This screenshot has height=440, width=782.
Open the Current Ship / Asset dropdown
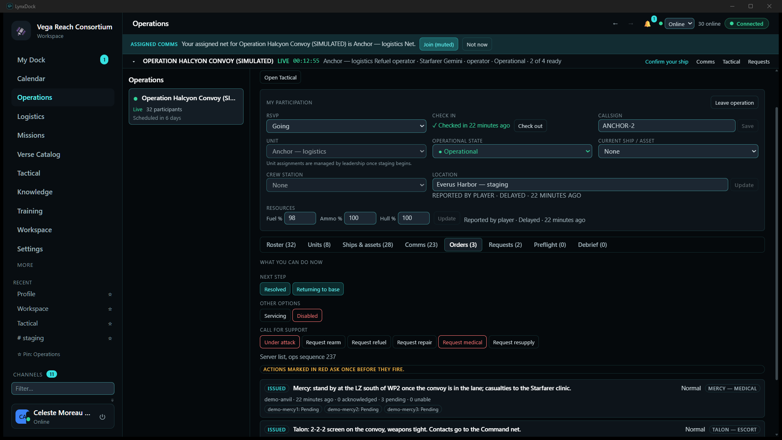pyautogui.click(x=678, y=151)
